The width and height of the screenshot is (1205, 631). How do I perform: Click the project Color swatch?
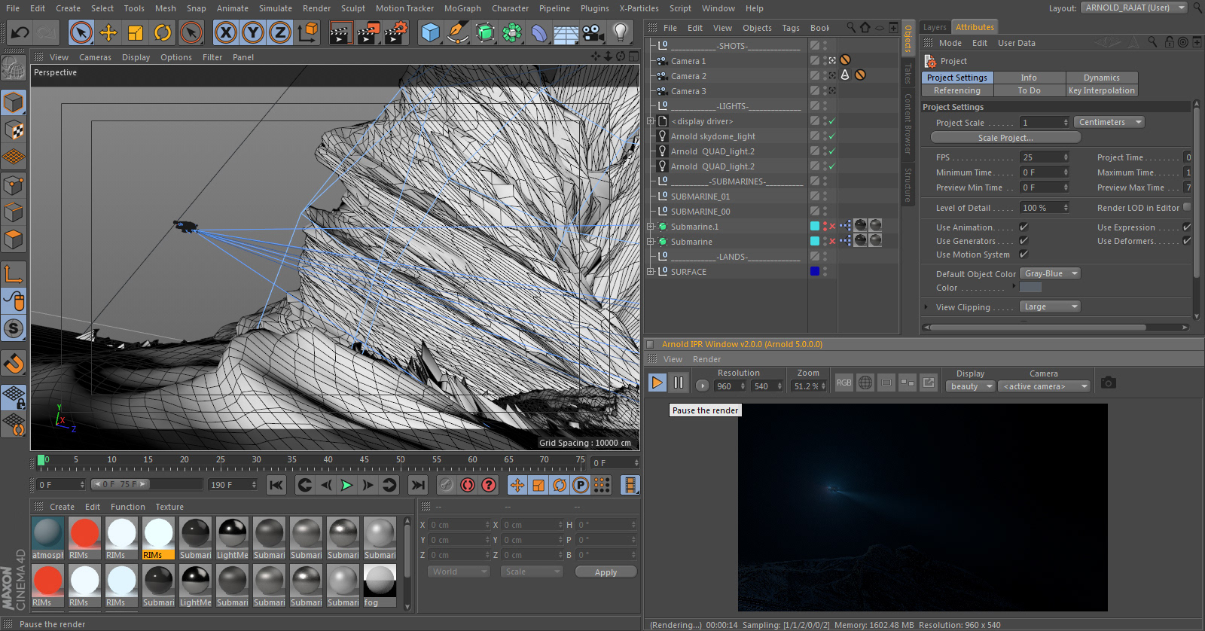[1030, 288]
